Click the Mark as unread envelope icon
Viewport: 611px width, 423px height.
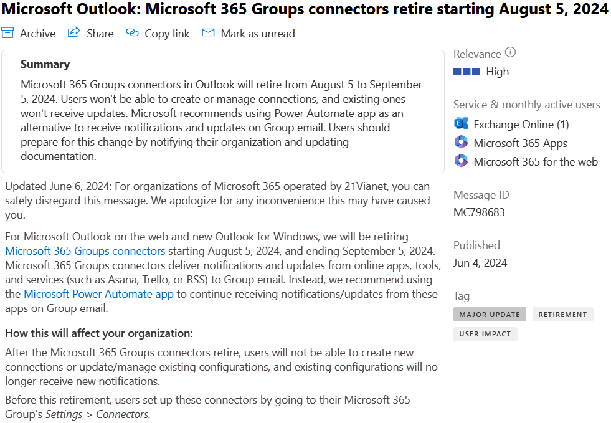(208, 33)
